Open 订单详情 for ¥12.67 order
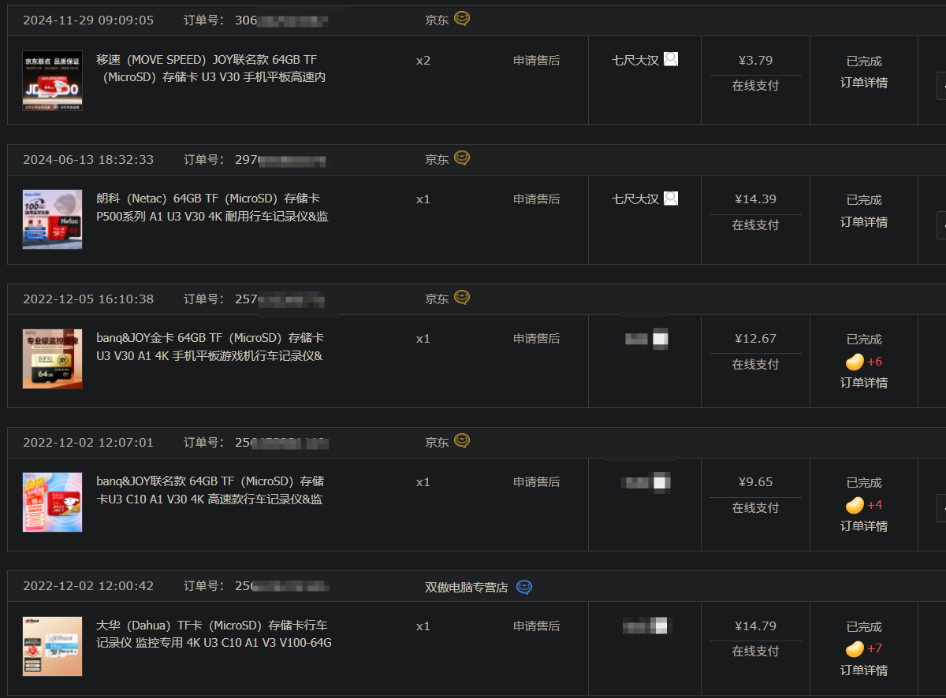This screenshot has width=946, height=698. (864, 383)
